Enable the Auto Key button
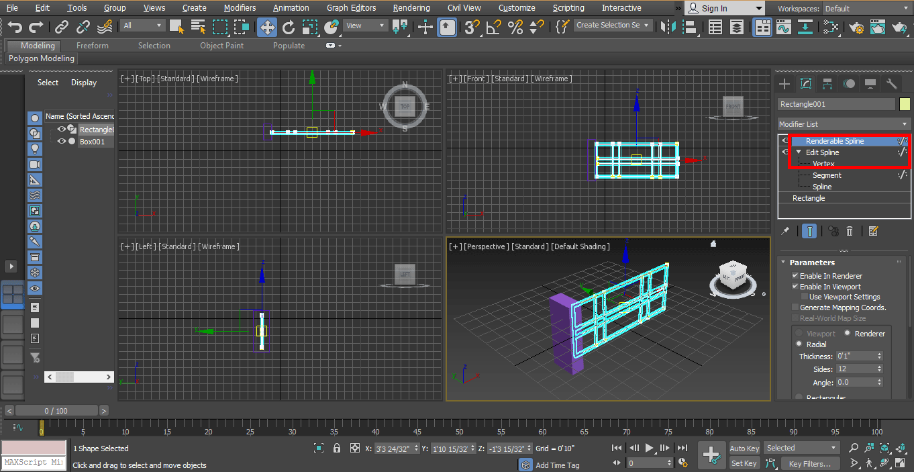 pos(744,448)
